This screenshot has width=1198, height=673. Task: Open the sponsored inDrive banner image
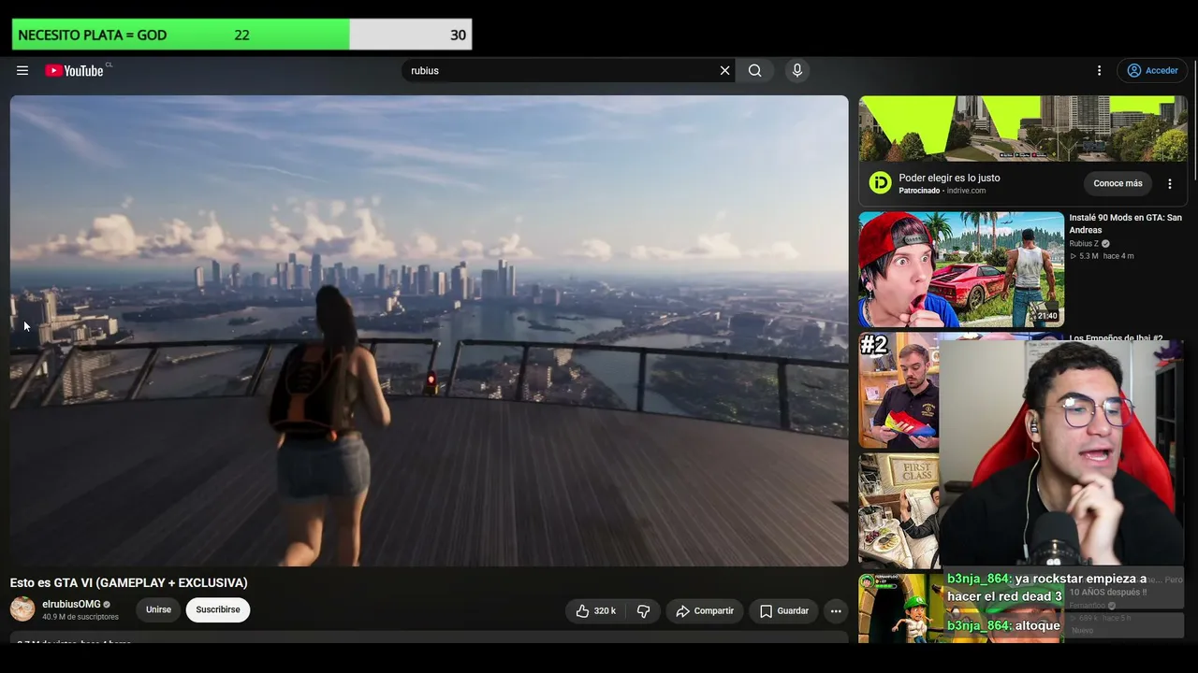click(x=1023, y=128)
